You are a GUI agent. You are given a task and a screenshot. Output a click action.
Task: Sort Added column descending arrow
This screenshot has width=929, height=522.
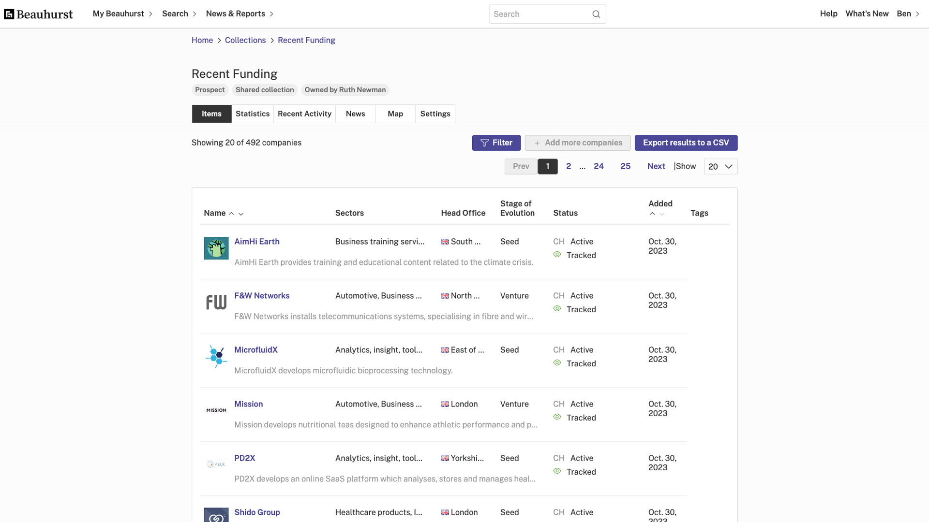(x=662, y=214)
